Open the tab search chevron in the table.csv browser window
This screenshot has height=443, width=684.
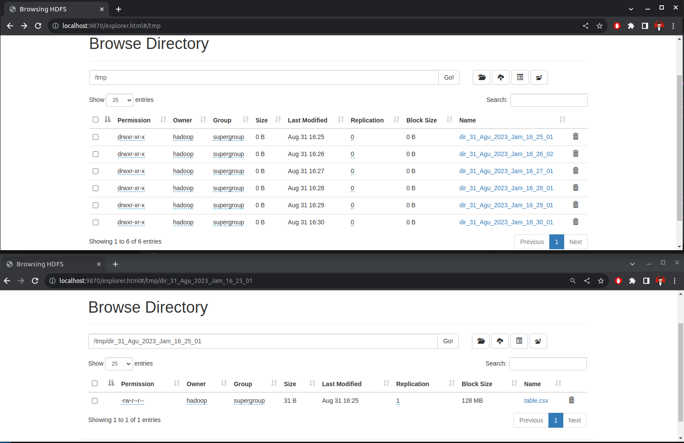coord(632,264)
